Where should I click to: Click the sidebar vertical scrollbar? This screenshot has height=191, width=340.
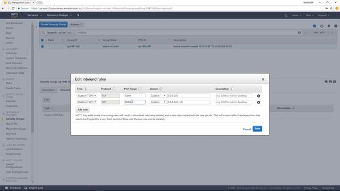point(32,78)
